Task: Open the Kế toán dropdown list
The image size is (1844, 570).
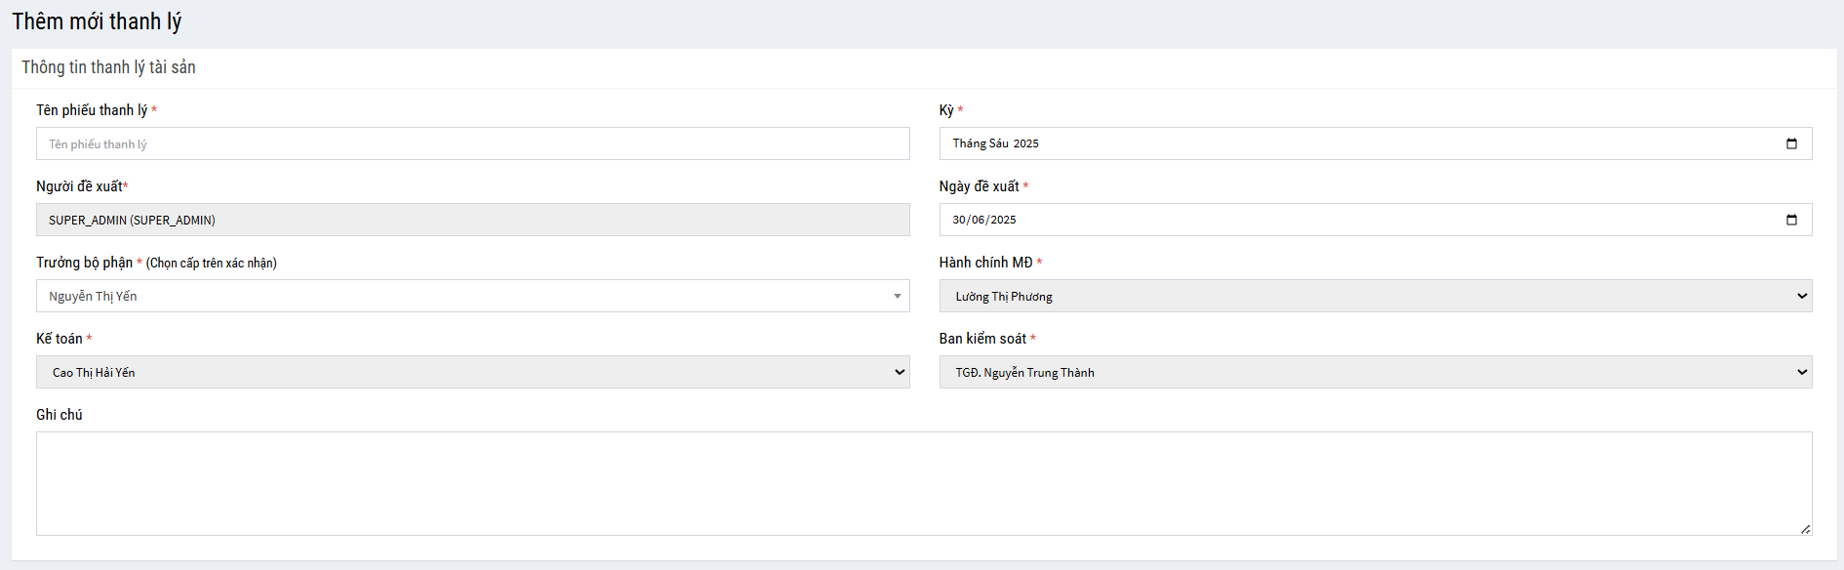Action: click(899, 372)
